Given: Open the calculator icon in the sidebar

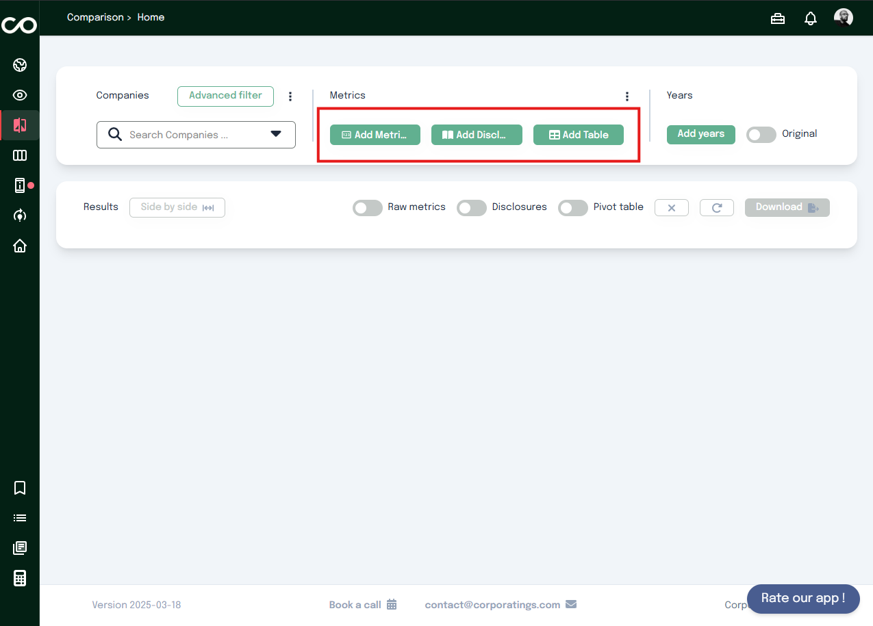Looking at the screenshot, I should pos(20,578).
